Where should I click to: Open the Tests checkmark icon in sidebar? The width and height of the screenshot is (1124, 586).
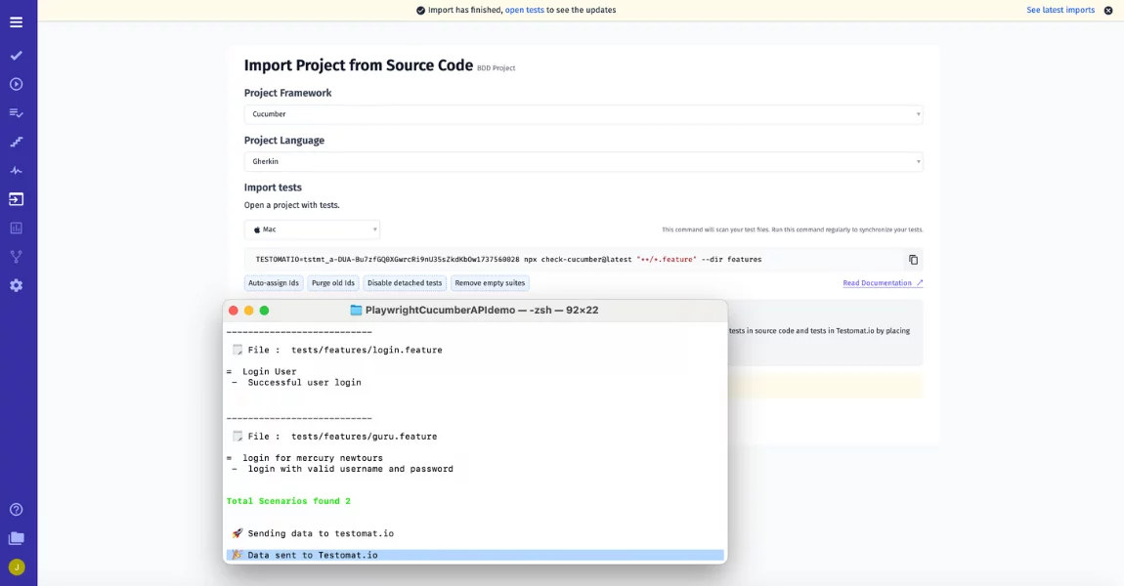(x=17, y=56)
